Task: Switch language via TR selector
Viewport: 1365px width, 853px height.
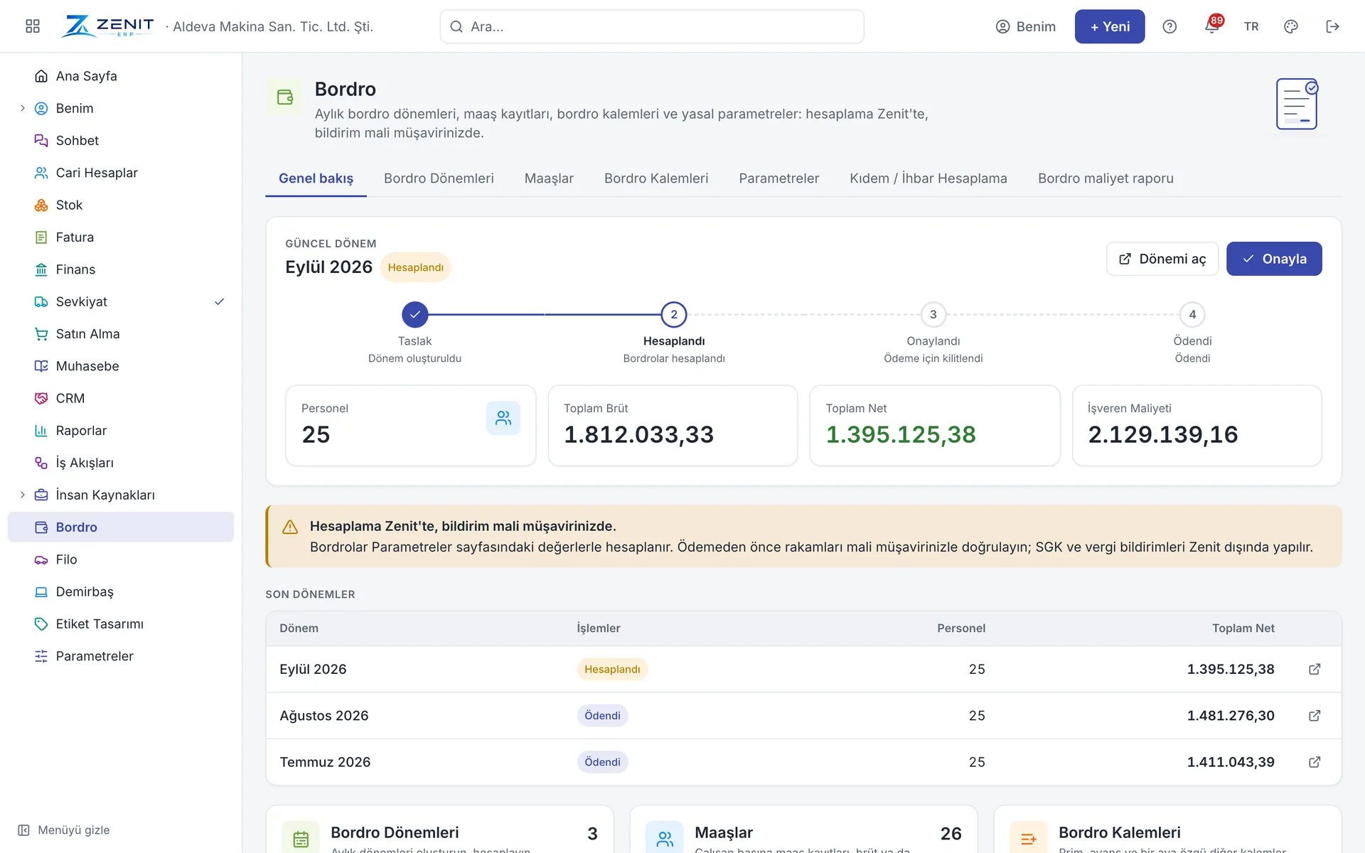Action: [1251, 26]
